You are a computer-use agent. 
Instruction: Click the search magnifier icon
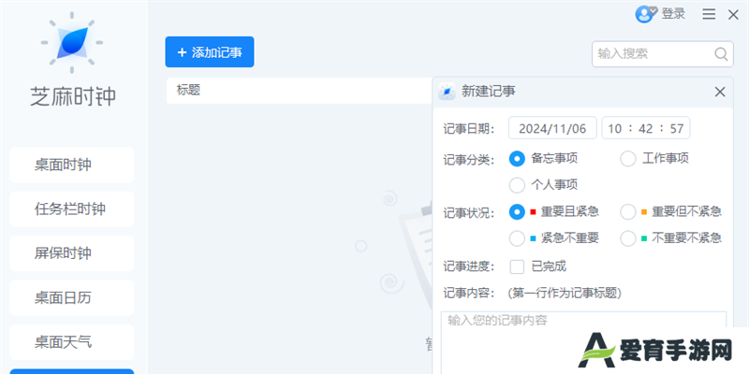tap(721, 54)
